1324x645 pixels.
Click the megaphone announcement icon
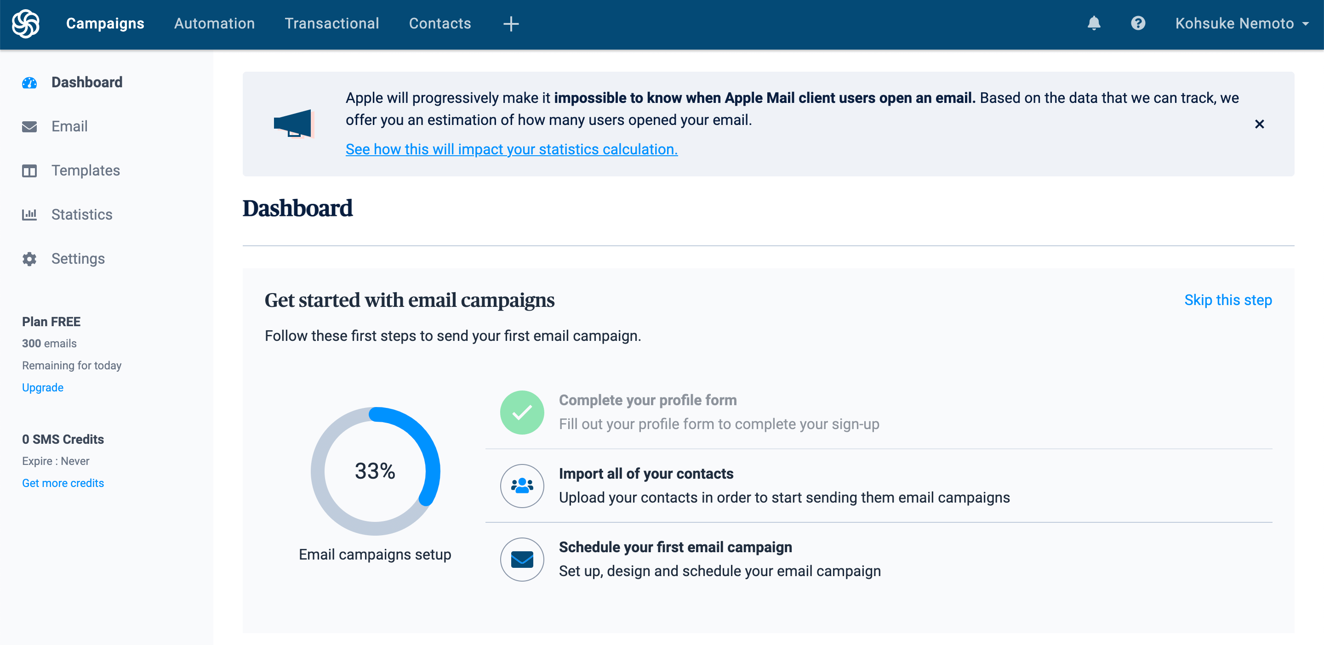tap(293, 124)
